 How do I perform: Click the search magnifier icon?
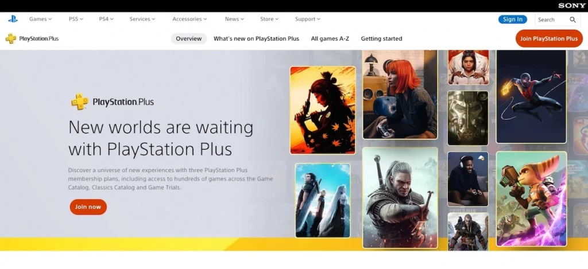coord(572,20)
